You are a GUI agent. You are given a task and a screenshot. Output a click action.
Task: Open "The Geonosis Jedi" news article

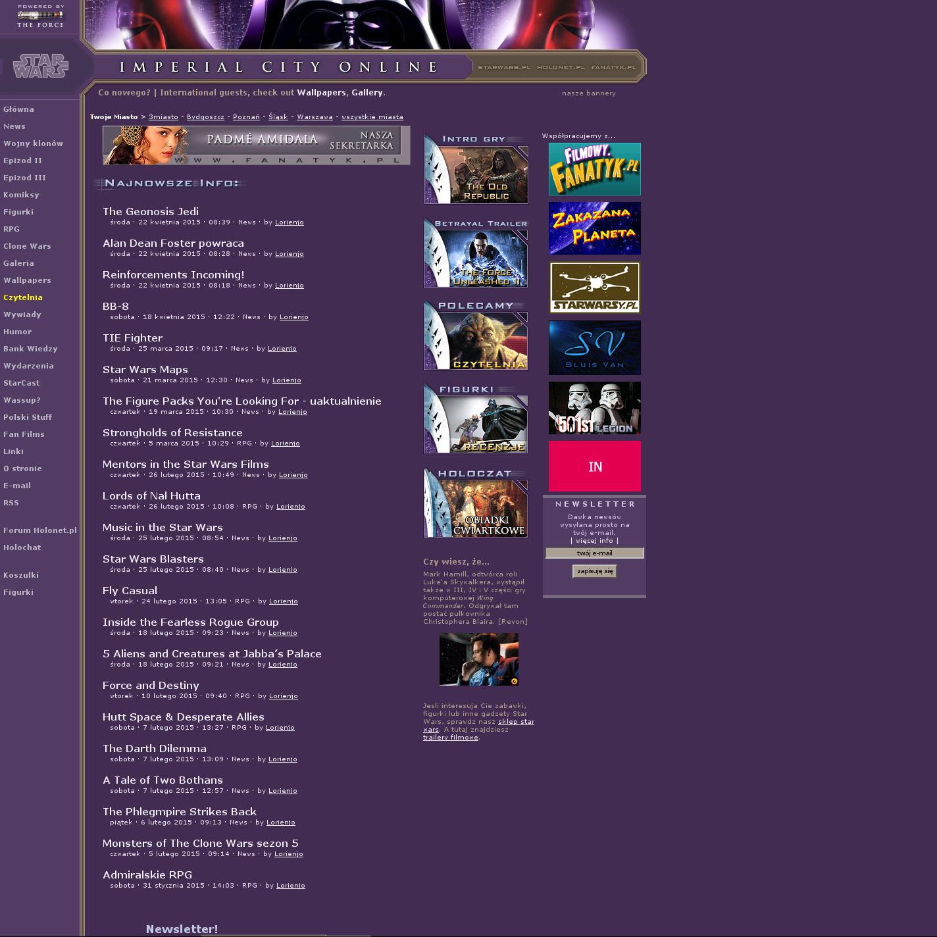pyautogui.click(x=151, y=211)
